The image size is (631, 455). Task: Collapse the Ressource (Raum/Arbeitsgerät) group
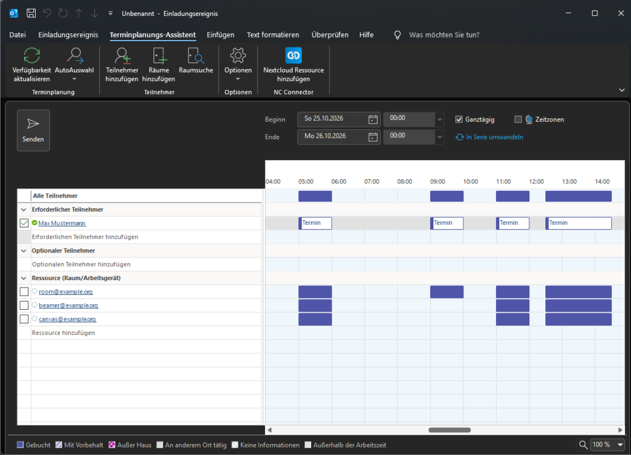pyautogui.click(x=24, y=278)
